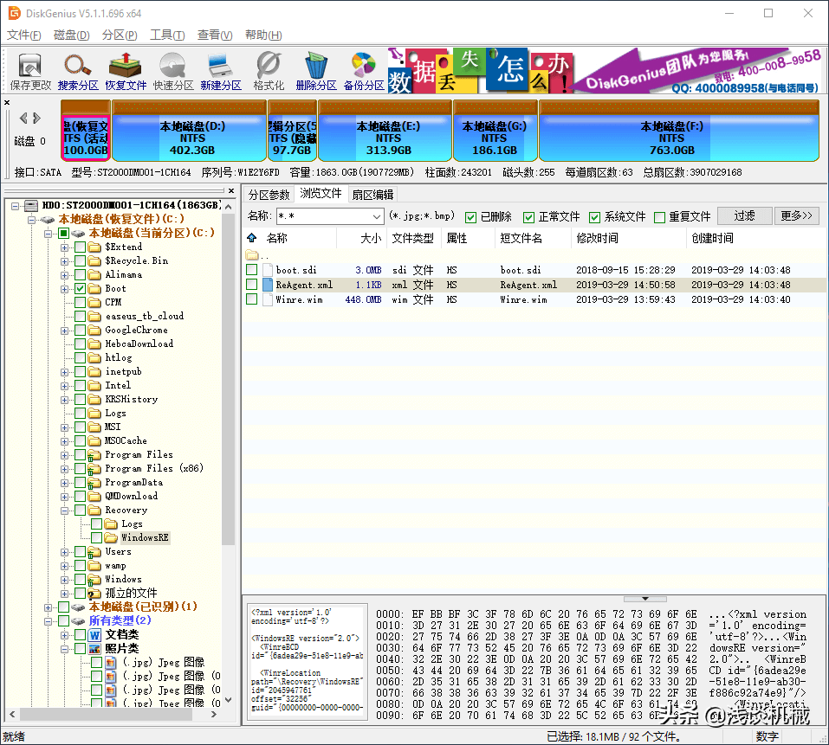This screenshot has width=829, height=745.
Task: Click the Search Partition (搜索分区) magnifier icon
Action: click(78, 66)
